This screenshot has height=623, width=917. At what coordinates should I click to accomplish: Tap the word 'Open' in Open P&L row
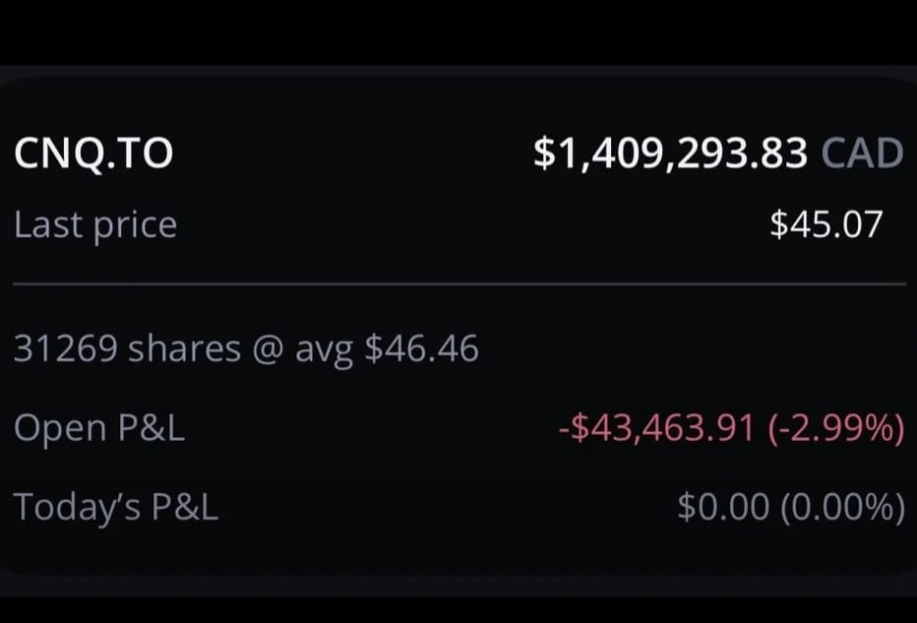[60, 429]
